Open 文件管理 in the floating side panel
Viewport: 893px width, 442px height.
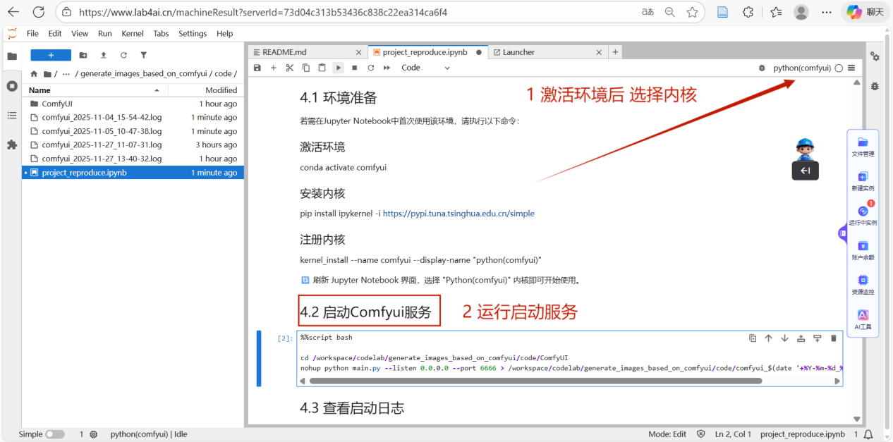[x=863, y=147]
